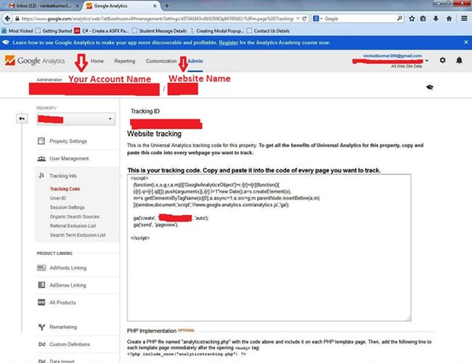Viewport: 472px width, 363px height.
Task: Close the Google Analytics tab
Action: tap(155, 6)
